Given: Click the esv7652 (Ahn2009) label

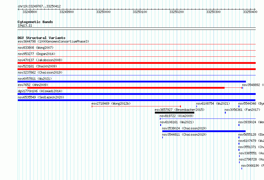Looking at the screenshot, I should [x=33, y=85].
